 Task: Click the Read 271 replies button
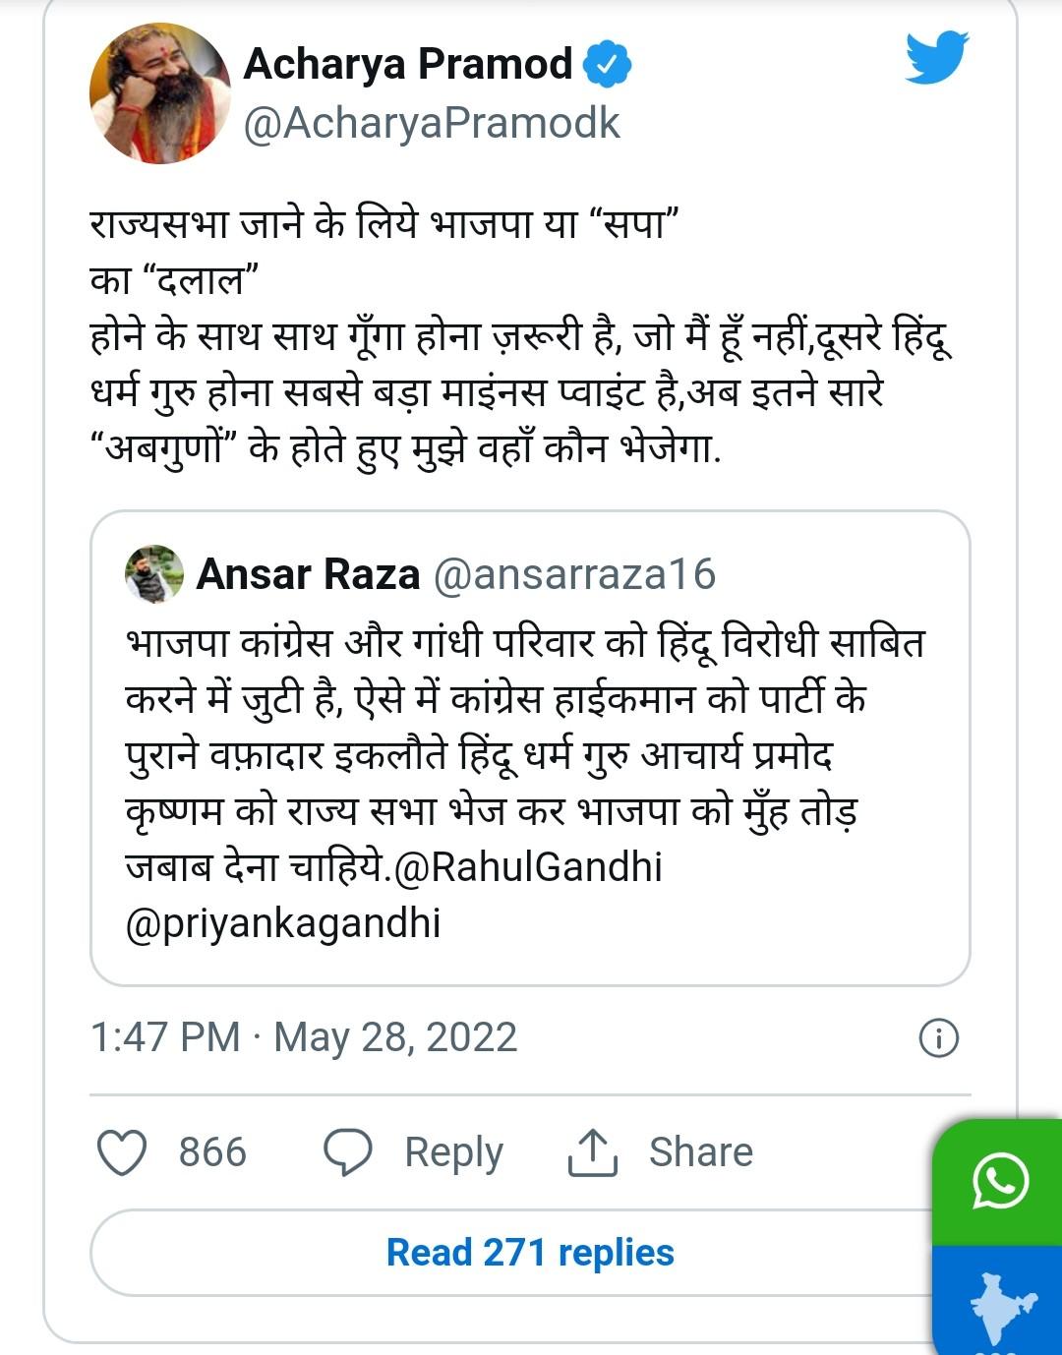point(530,1253)
